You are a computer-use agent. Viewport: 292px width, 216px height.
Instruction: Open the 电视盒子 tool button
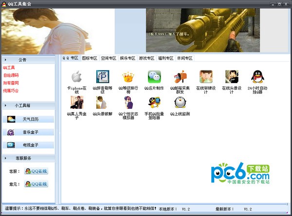pos(28,145)
